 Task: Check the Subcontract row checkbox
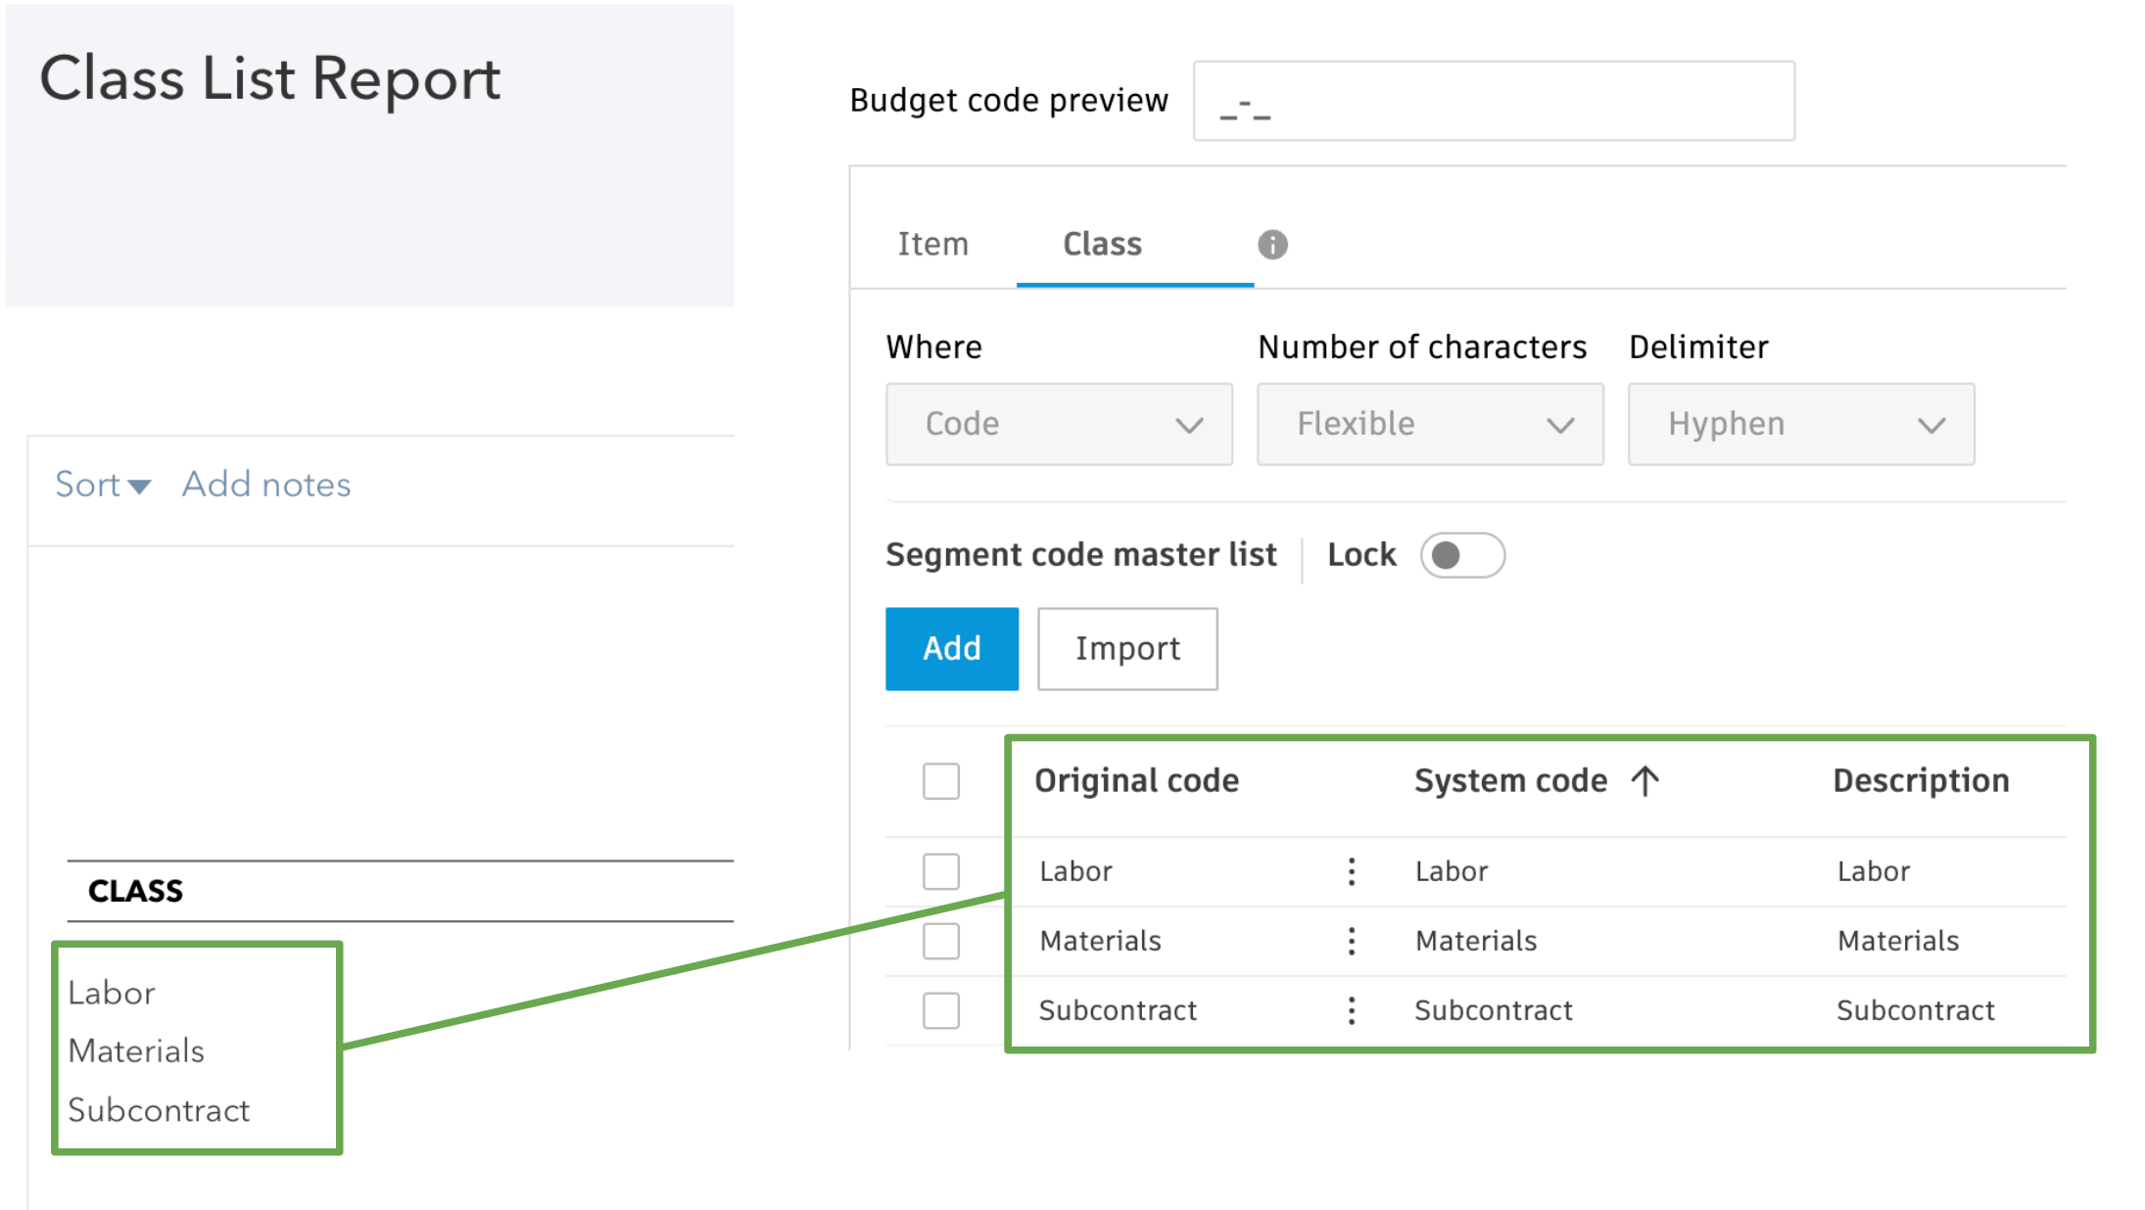(941, 1010)
